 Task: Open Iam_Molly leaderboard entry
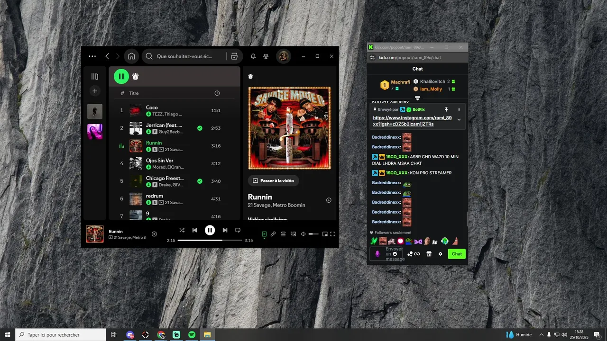(434, 89)
